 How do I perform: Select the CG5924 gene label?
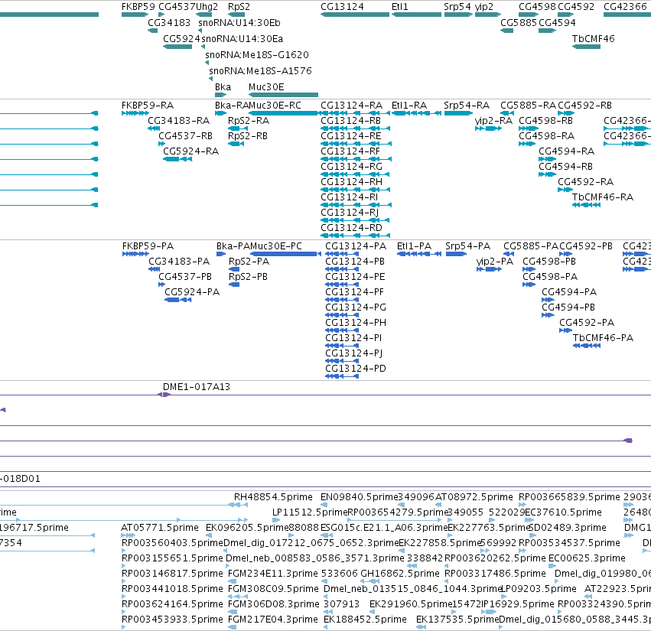point(181,39)
